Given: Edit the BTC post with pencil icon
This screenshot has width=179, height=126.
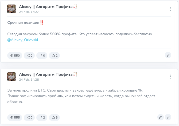Looking at the screenshot, I should click(x=160, y=117).
